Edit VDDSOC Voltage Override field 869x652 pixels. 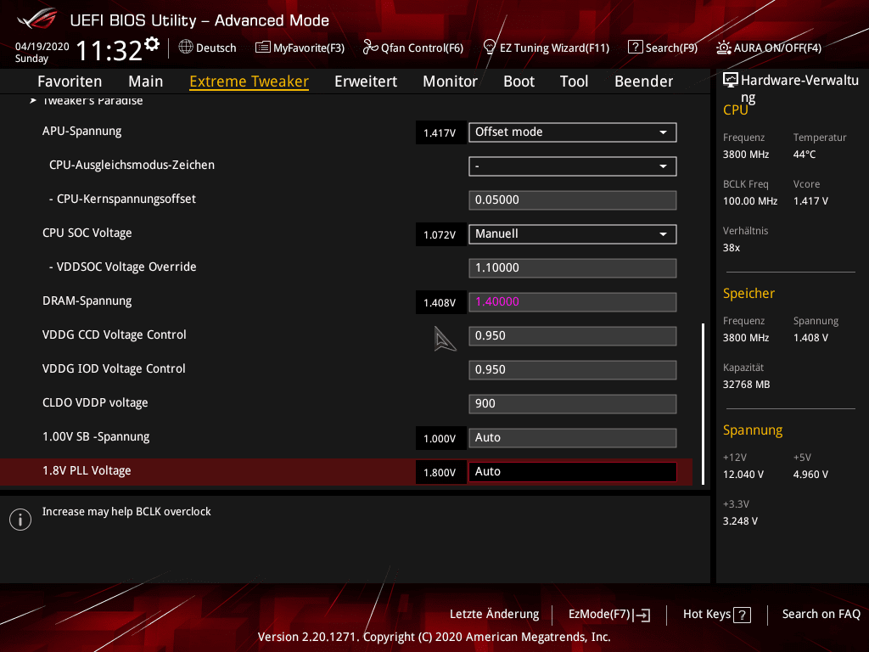pyautogui.click(x=573, y=268)
